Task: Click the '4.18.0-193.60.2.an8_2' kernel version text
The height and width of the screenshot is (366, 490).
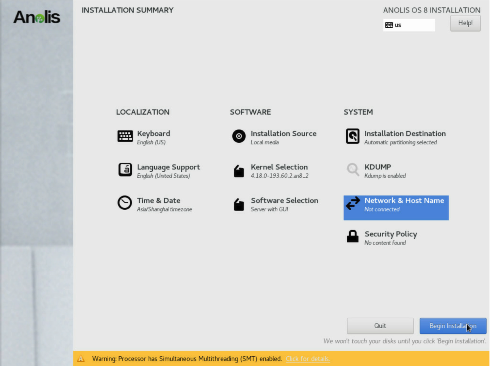Action: pyautogui.click(x=279, y=176)
